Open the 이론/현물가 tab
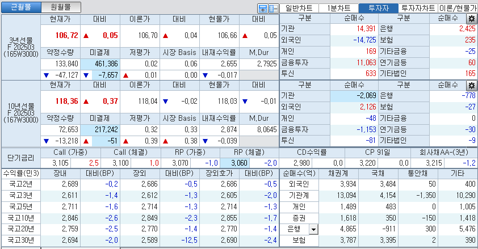 458,8
